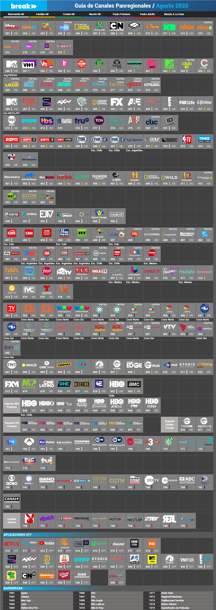Click the Cartoon Network logo, channel 208
216x610 pixels.
117,26
